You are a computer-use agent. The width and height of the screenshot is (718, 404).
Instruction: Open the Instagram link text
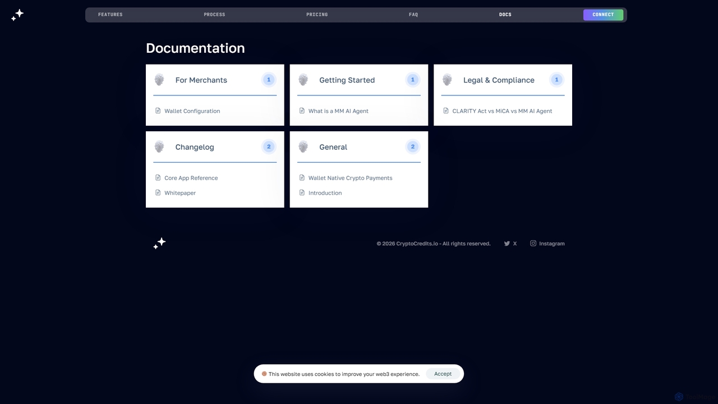pos(552,244)
